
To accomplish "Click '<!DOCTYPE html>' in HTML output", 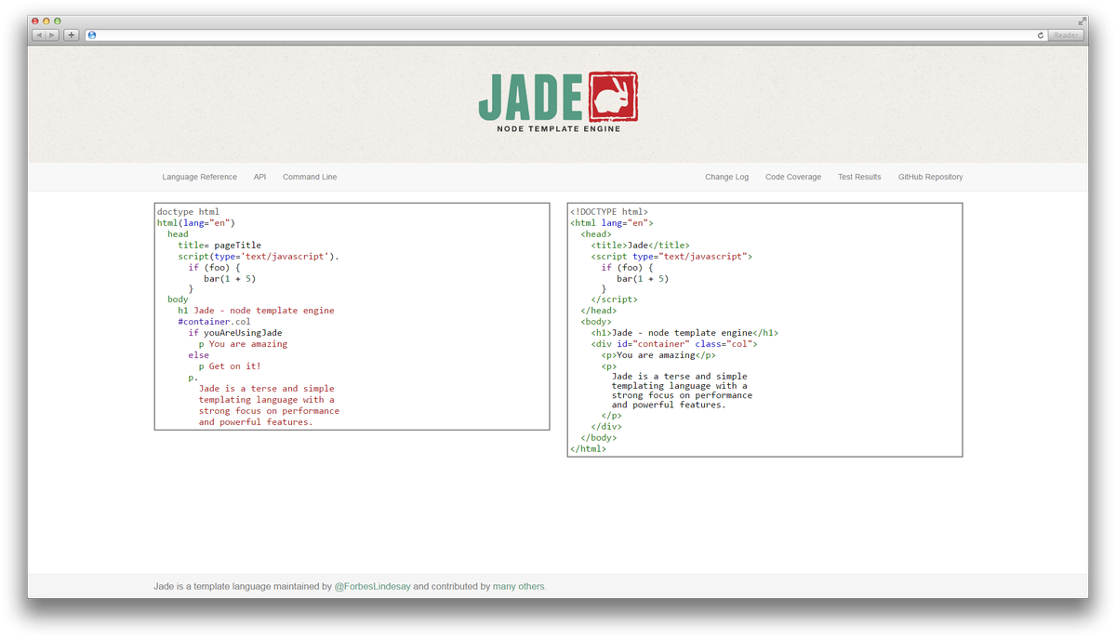I will pyautogui.click(x=609, y=212).
